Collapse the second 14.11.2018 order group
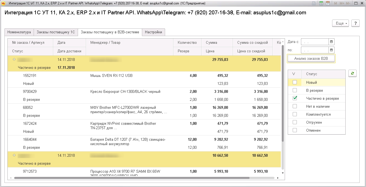366x187 pixels. tap(15, 155)
